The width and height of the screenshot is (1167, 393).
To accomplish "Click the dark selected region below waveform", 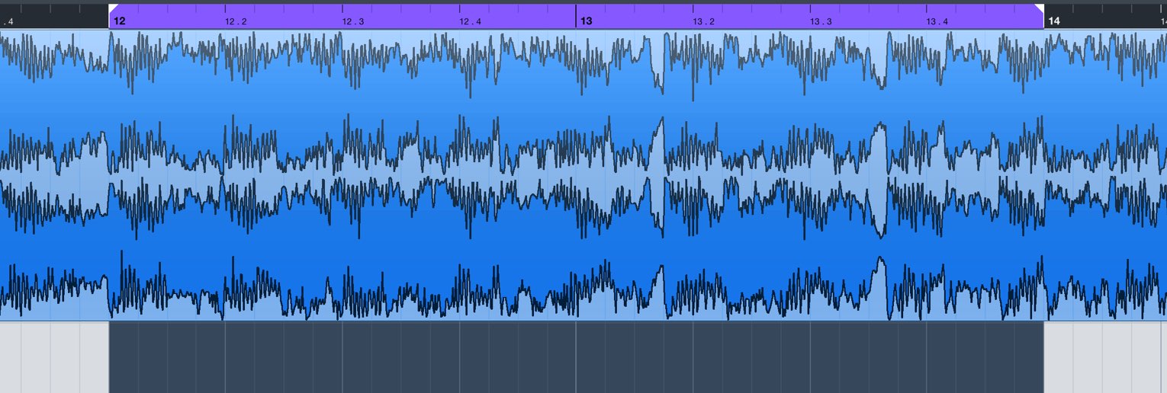I will coord(576,357).
